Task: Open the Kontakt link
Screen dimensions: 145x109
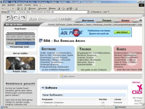Action: click(x=108, y=25)
